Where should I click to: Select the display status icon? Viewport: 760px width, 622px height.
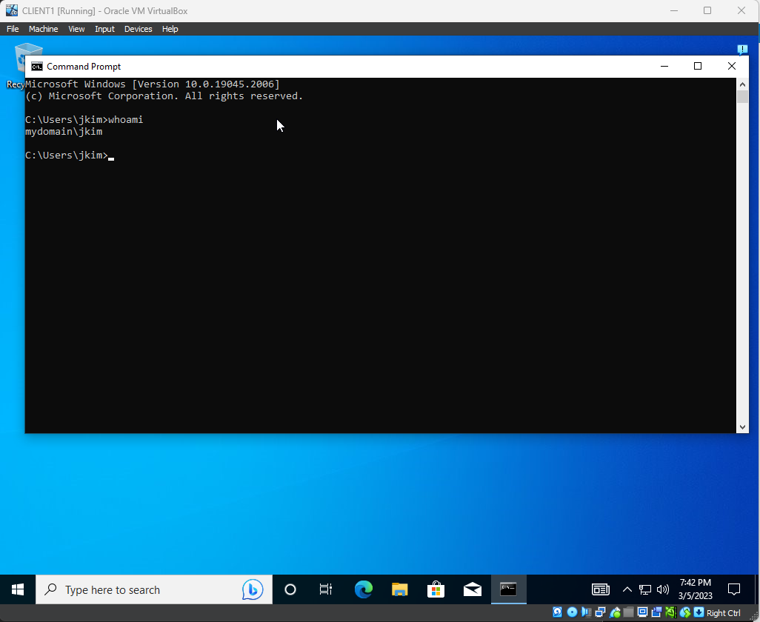point(641,613)
